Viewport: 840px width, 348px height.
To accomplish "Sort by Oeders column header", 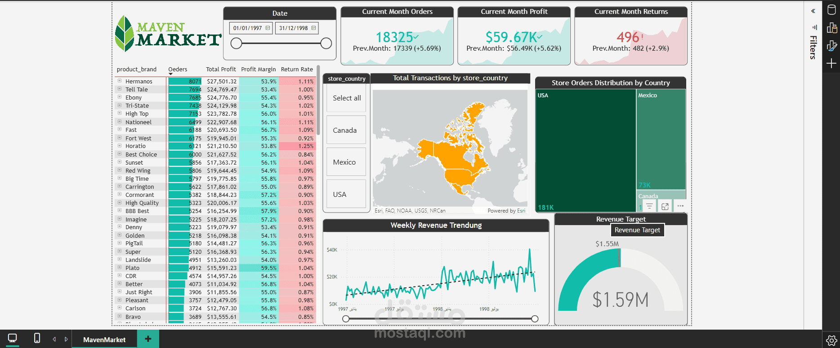I will coord(178,70).
